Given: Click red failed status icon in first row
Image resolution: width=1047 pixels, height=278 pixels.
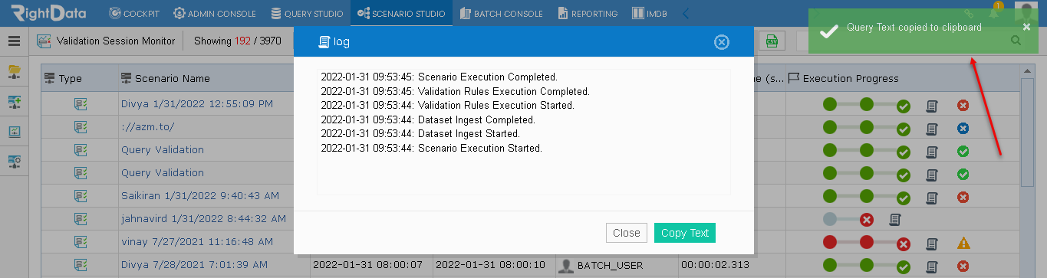Looking at the screenshot, I should coord(963,106).
